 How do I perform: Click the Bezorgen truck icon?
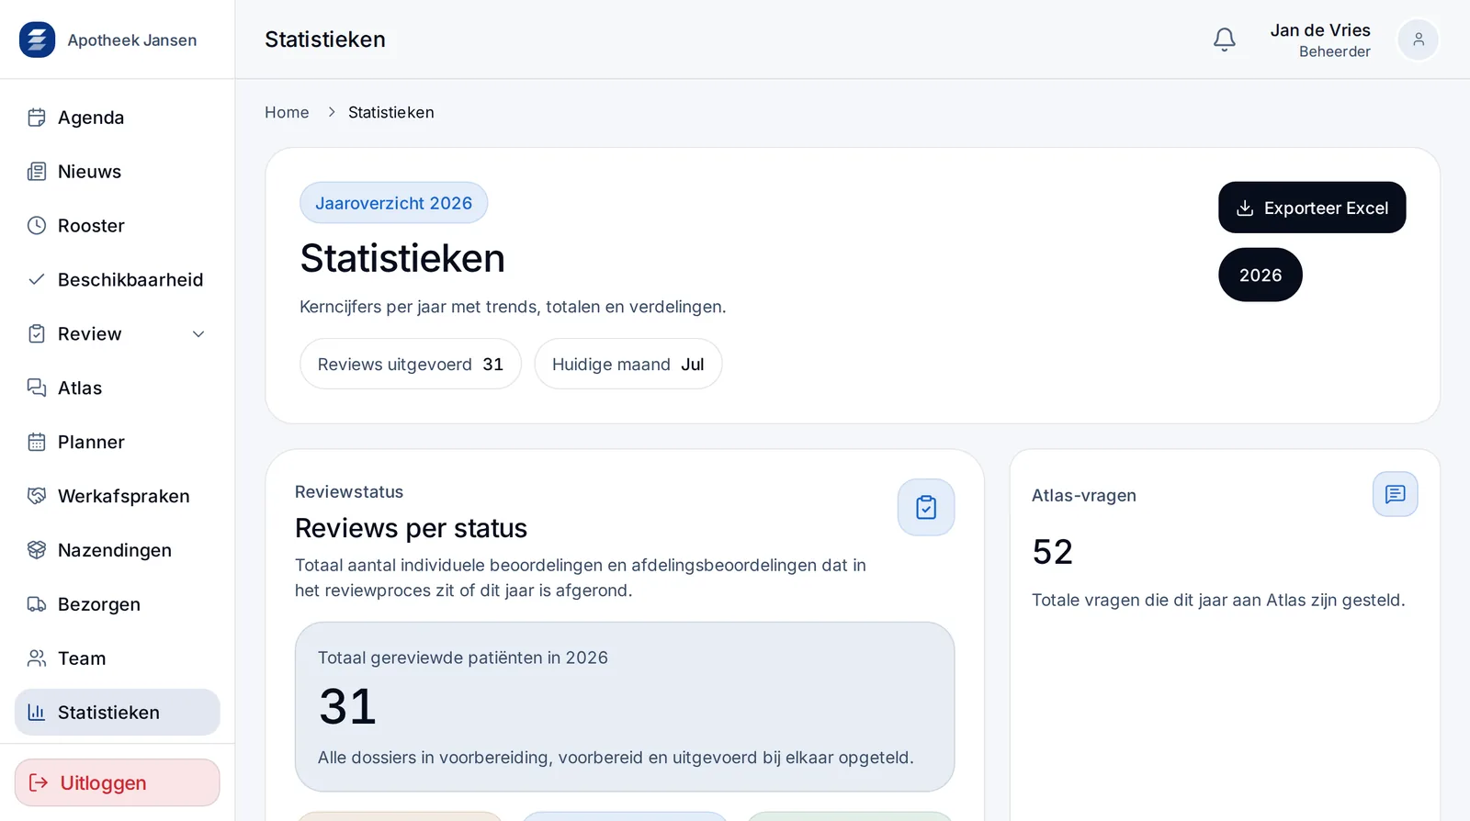(x=37, y=604)
